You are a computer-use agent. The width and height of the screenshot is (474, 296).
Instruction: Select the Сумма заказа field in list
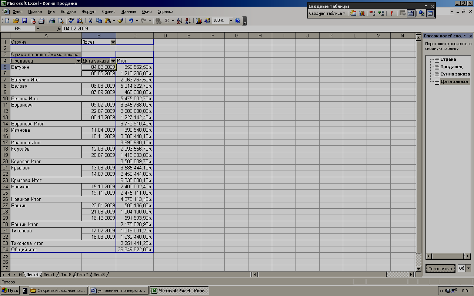coord(455,74)
